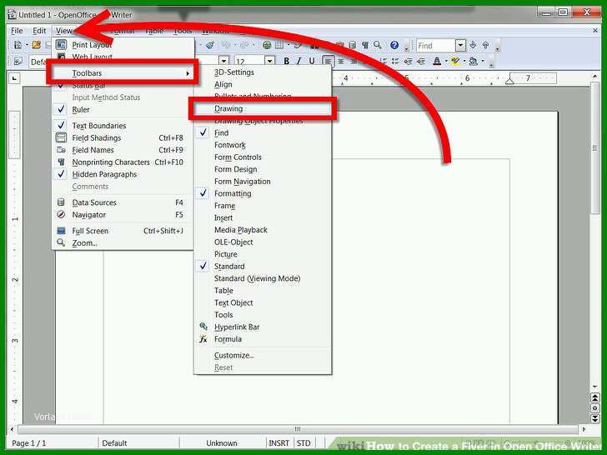607x455 pixels.
Task: Open the font name dropdown arrow
Action: pyautogui.click(x=223, y=61)
